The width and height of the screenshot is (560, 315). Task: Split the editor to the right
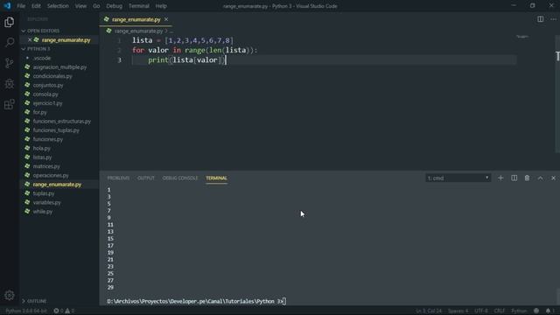(541, 19)
